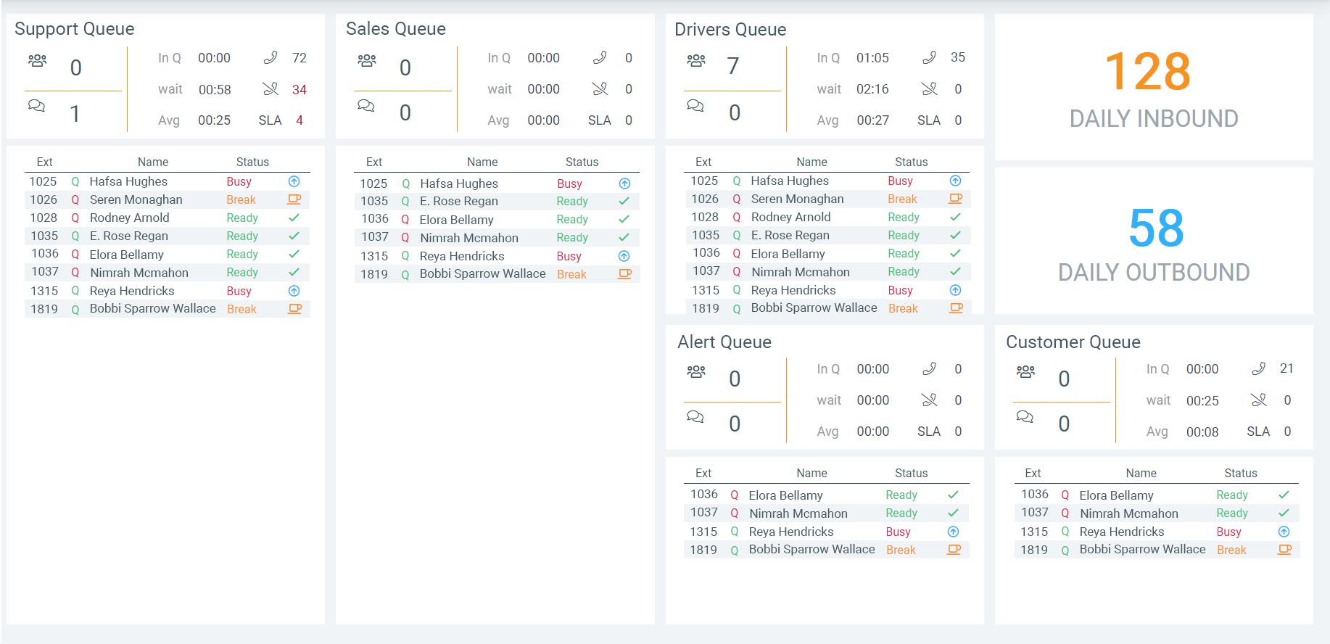
Task: Select the Status column header in Sales table
Action: 582,162
